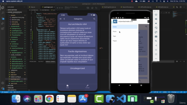This screenshot has height=105, width=187.
Task: Open the Accounts icon in activity bar
Action: (3, 83)
